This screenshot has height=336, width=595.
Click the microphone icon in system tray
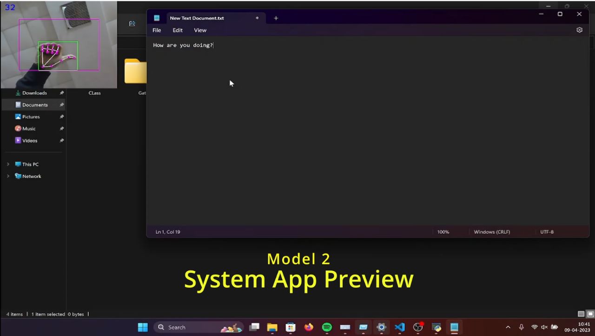pyautogui.click(x=522, y=327)
